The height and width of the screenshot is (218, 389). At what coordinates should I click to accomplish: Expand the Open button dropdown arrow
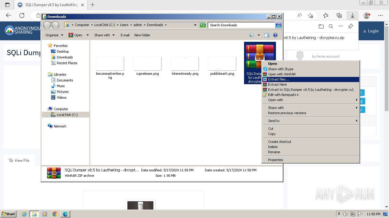[x=88, y=35]
